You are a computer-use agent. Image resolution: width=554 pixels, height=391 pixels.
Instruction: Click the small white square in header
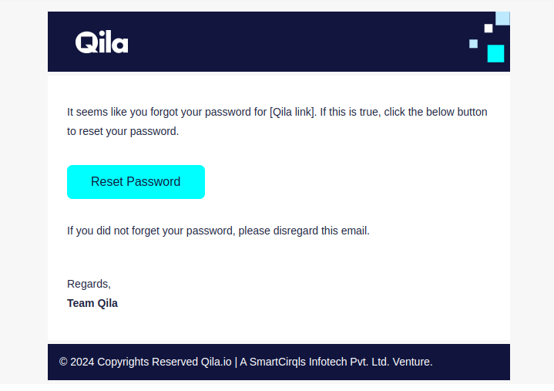[489, 29]
